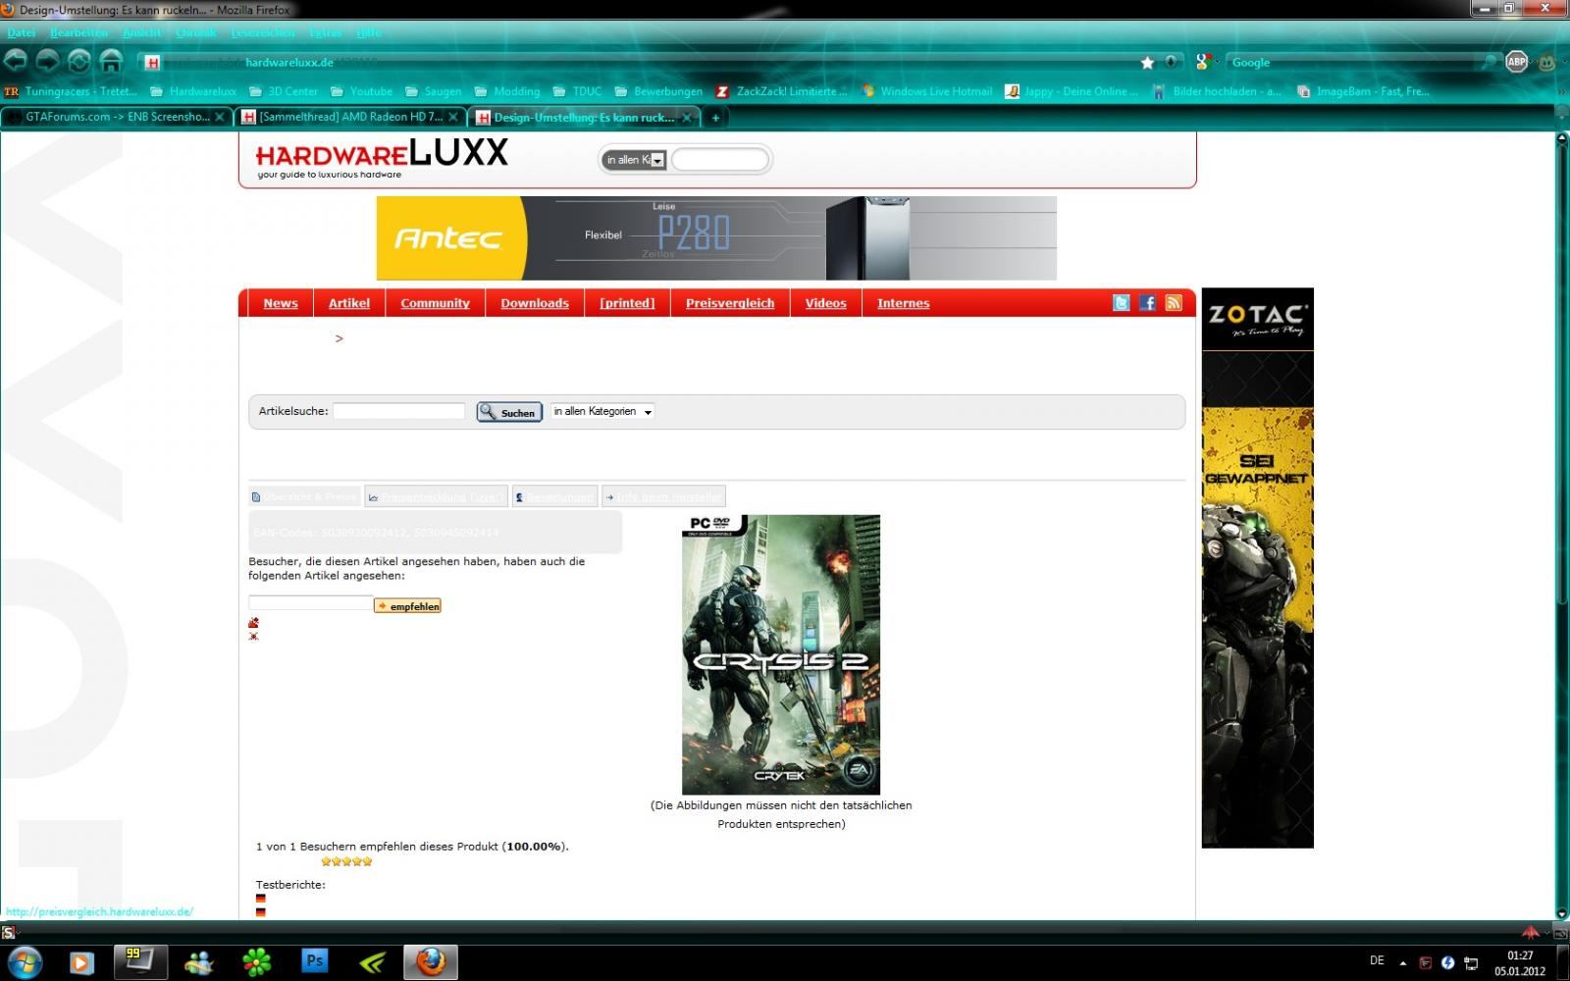
Task: Expand the Saugen bookmark folder
Action: pyautogui.click(x=433, y=91)
